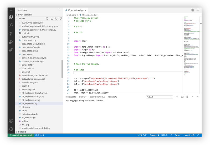Open the ds2018 symlink entry
This screenshot has width=210, height=145.
pos(25,86)
